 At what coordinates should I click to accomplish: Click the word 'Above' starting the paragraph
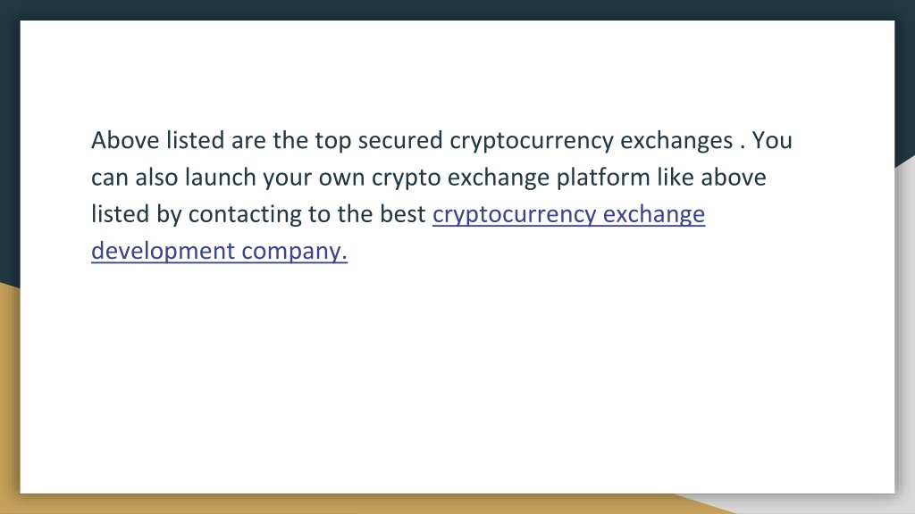(x=125, y=140)
